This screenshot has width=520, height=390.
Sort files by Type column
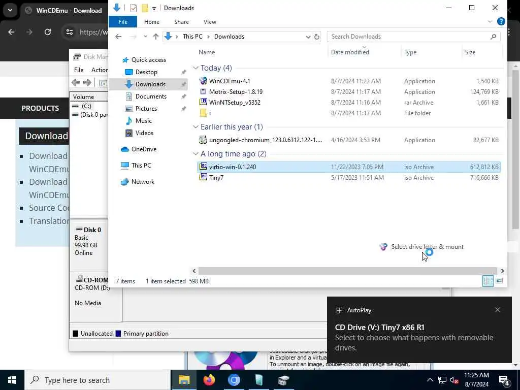pyautogui.click(x=410, y=52)
